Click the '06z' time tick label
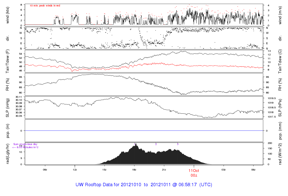Image resolution: width=288 pixels, height=196 pixels. click(253, 170)
